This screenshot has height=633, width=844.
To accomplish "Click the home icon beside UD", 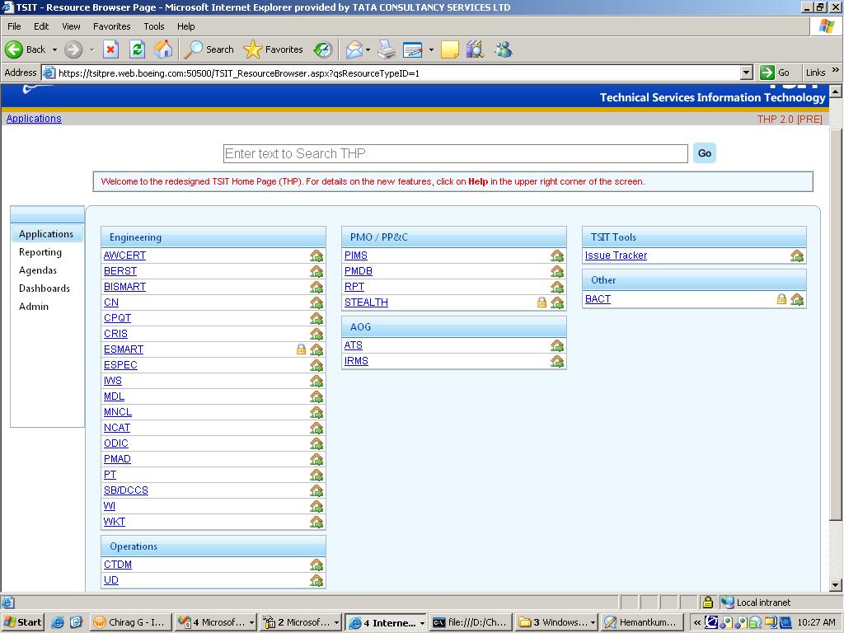I will 316,580.
